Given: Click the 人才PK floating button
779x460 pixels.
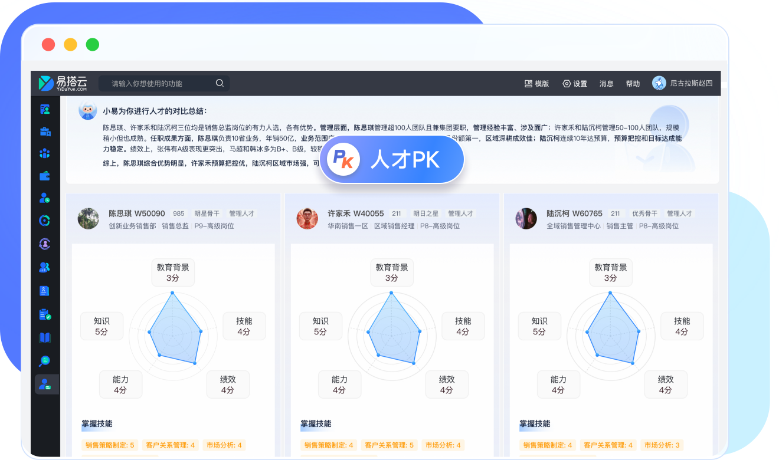Looking at the screenshot, I should (392, 159).
